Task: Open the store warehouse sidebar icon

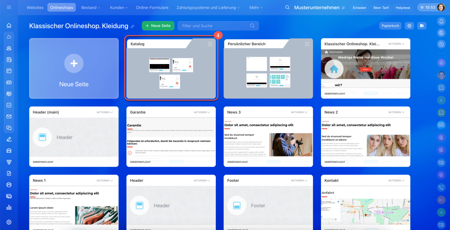Action: (9, 151)
